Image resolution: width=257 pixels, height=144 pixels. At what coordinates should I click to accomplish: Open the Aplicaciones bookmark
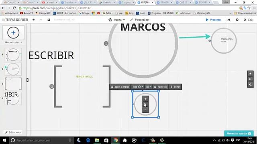(x=10, y=13)
